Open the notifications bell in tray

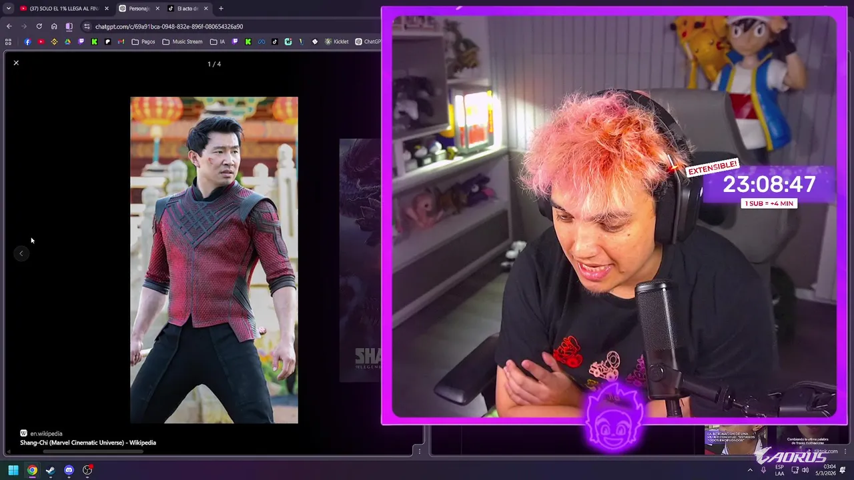tap(843, 470)
